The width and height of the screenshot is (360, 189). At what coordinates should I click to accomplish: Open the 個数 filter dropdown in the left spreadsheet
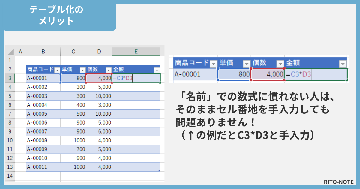point(108,70)
